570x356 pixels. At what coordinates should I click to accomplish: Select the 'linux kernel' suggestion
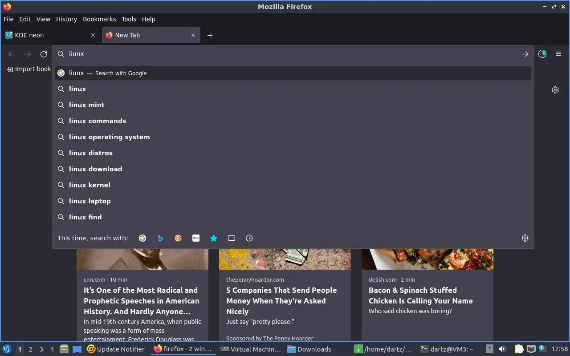tap(293, 185)
